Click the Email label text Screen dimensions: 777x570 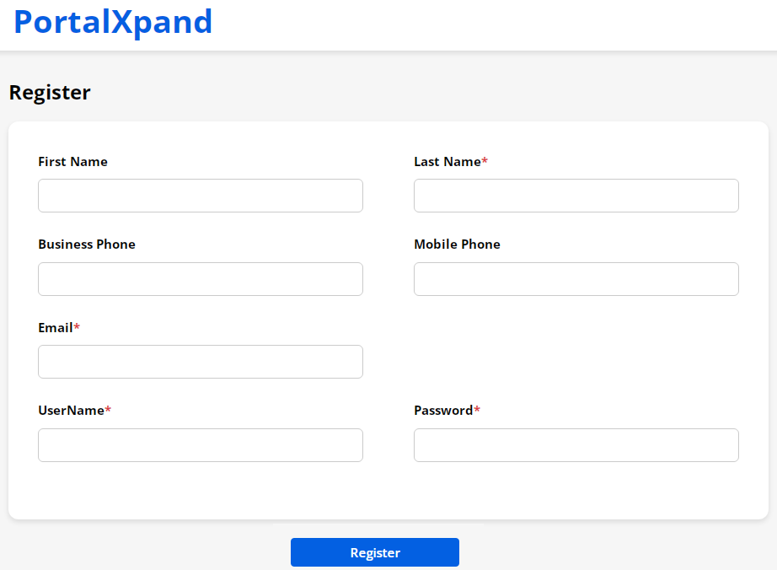point(55,328)
